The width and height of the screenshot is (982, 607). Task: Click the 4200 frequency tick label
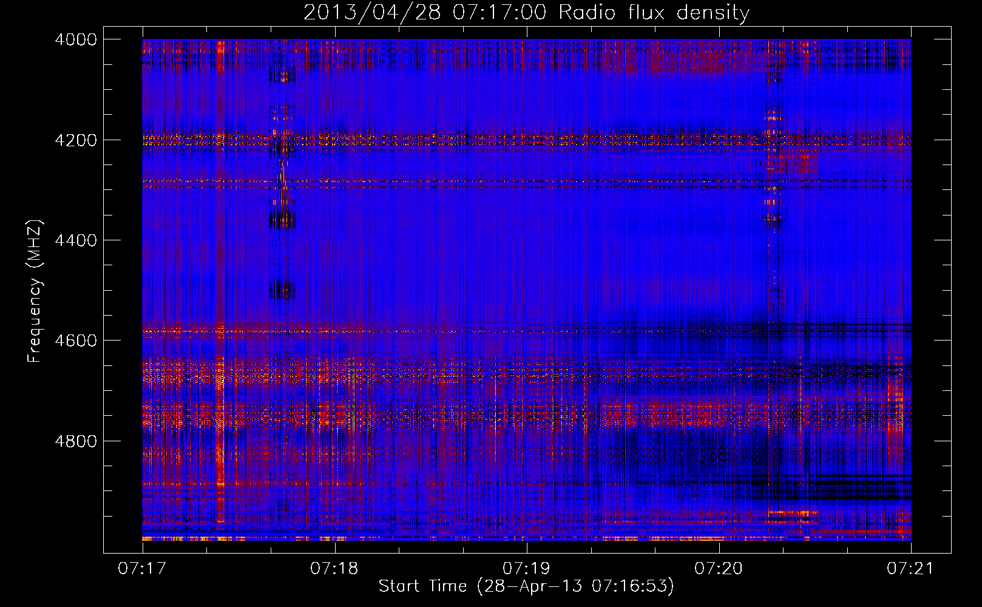76,140
